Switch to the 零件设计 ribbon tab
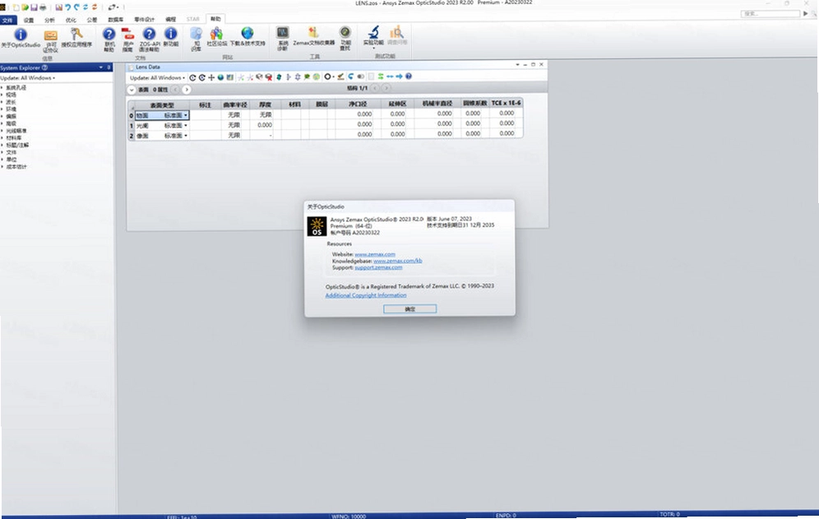Viewport: 819px width, 519px height. tap(144, 20)
